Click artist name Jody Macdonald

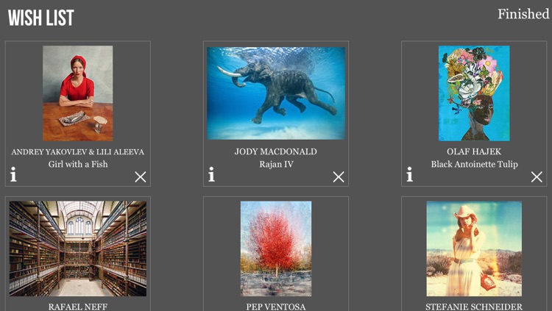276,152
